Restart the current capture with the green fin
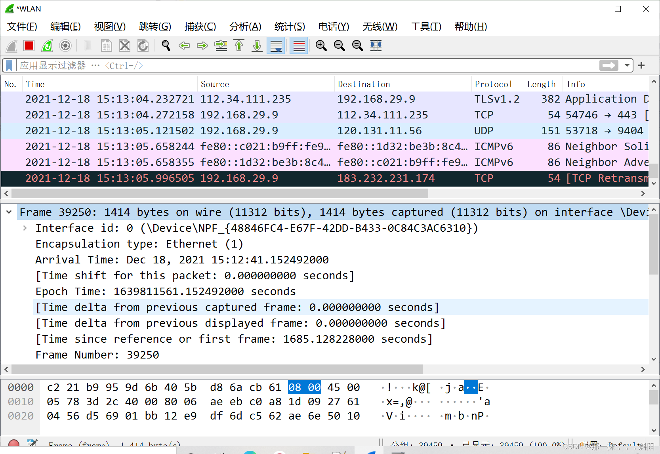Screen dimensions: 660x454 point(47,46)
